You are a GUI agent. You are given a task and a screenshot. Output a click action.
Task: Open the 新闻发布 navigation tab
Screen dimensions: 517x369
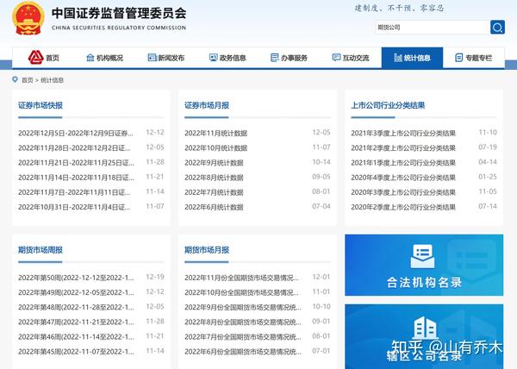(x=166, y=58)
